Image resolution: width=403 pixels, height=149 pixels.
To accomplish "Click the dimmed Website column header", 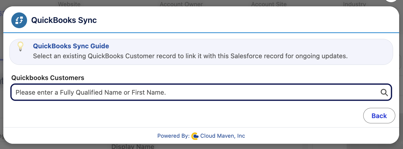I will click(69, 4).
